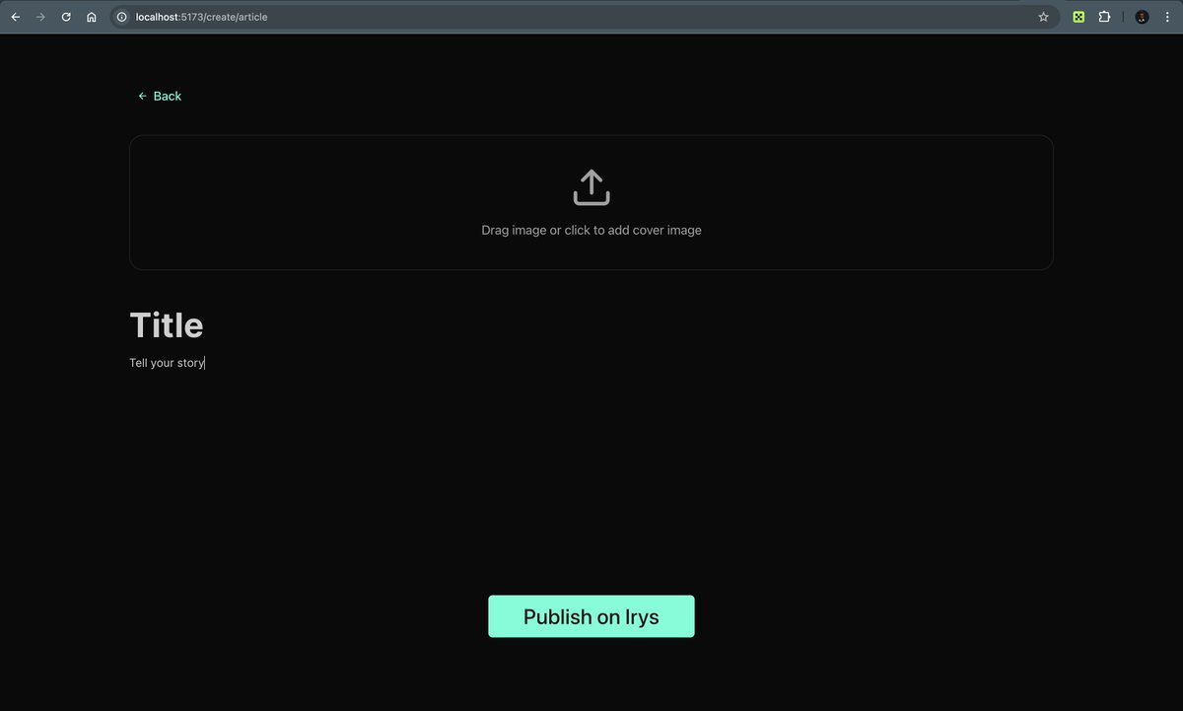Click the Publish on Irys button
Viewport: 1183px width, 711px height.
591,616
